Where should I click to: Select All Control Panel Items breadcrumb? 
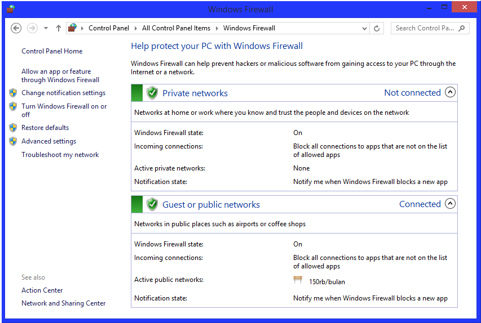(x=176, y=28)
